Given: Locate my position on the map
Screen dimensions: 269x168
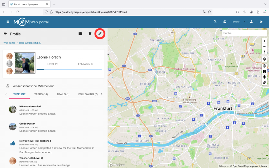Looking at the screenshot, I should 264,59.
